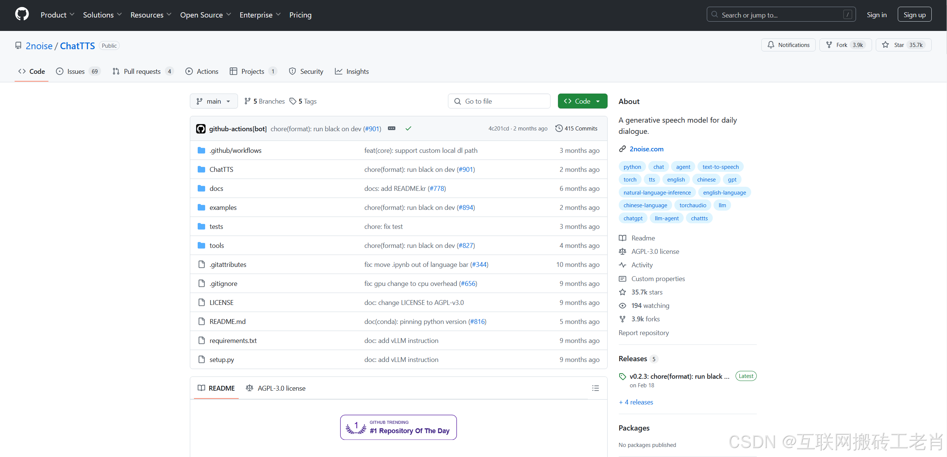Screen dimensions: 947x457
Task: Open the 5 Tags link
Action: (x=303, y=101)
